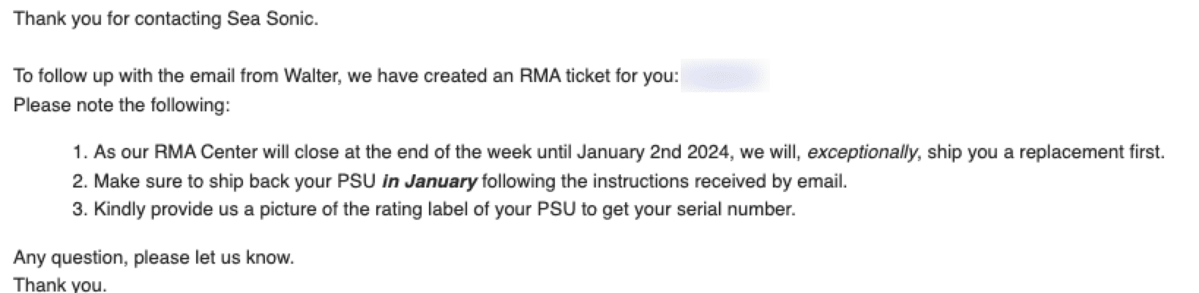The width and height of the screenshot is (1199, 293).
Task: Click the list number "2." marker
Action: 80,181
